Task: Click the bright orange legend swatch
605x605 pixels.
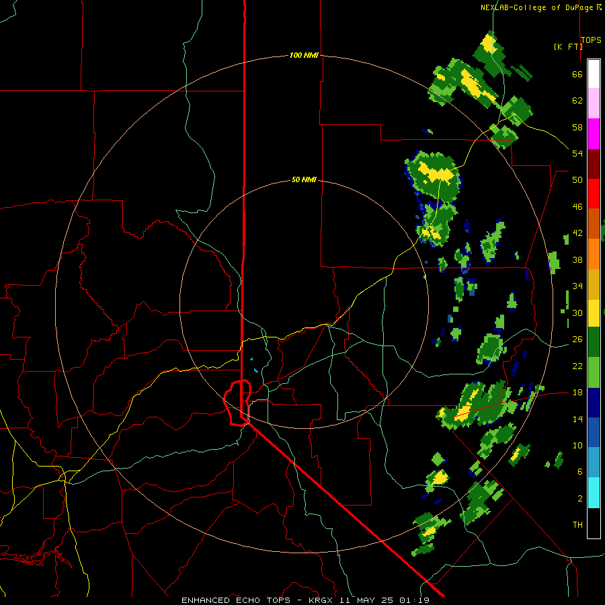Action: 594,253
